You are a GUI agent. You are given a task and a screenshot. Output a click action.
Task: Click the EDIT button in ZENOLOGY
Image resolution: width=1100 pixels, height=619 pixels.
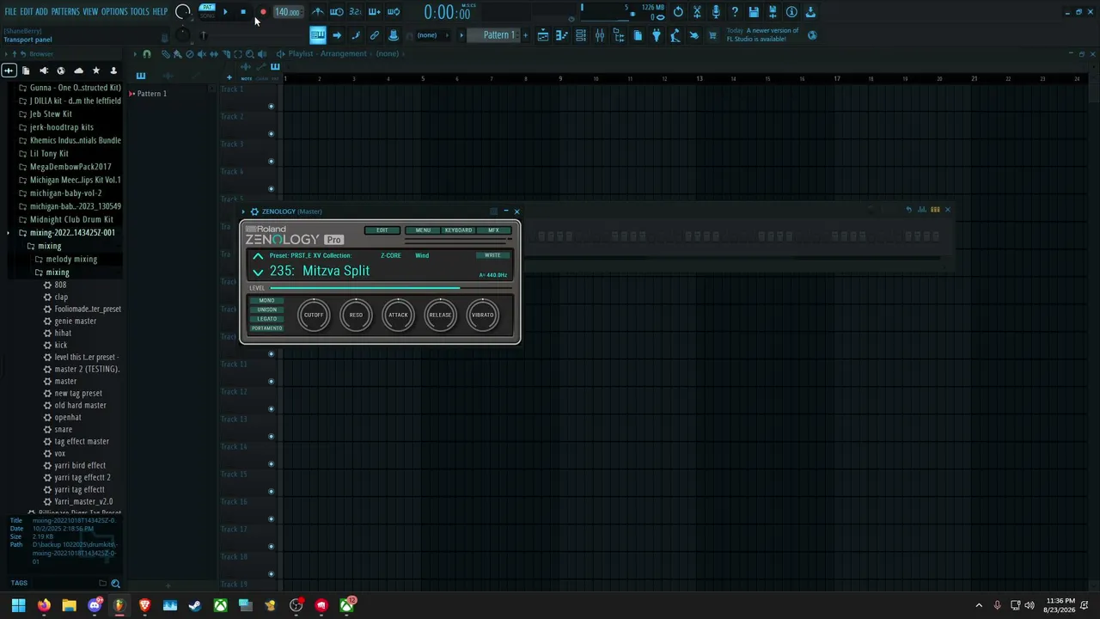tap(382, 230)
